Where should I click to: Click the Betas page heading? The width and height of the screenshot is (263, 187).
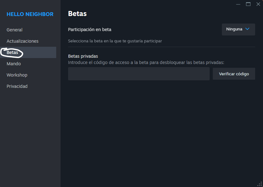coord(77,14)
